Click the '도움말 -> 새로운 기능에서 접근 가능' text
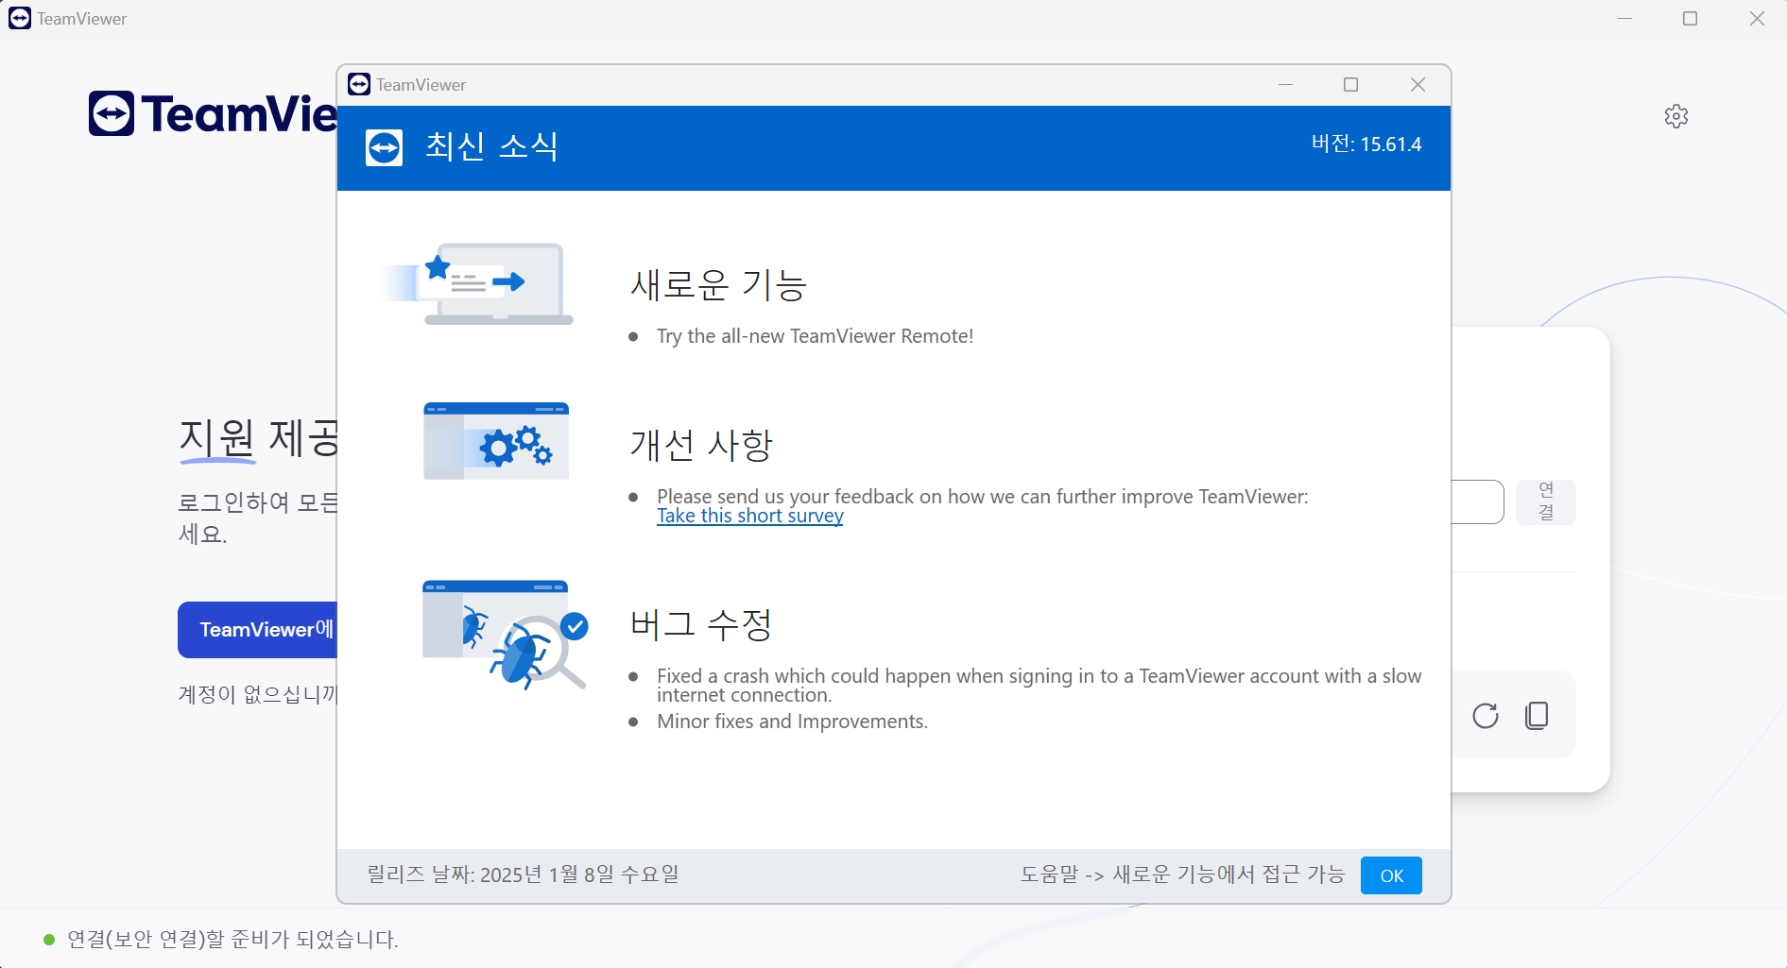This screenshot has width=1787, height=968. 1182,875
